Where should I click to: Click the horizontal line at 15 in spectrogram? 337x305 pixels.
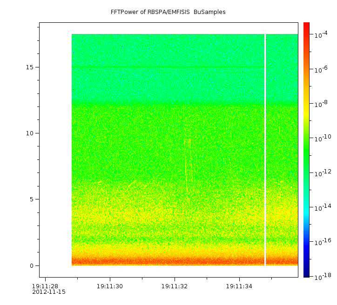[x=168, y=67]
